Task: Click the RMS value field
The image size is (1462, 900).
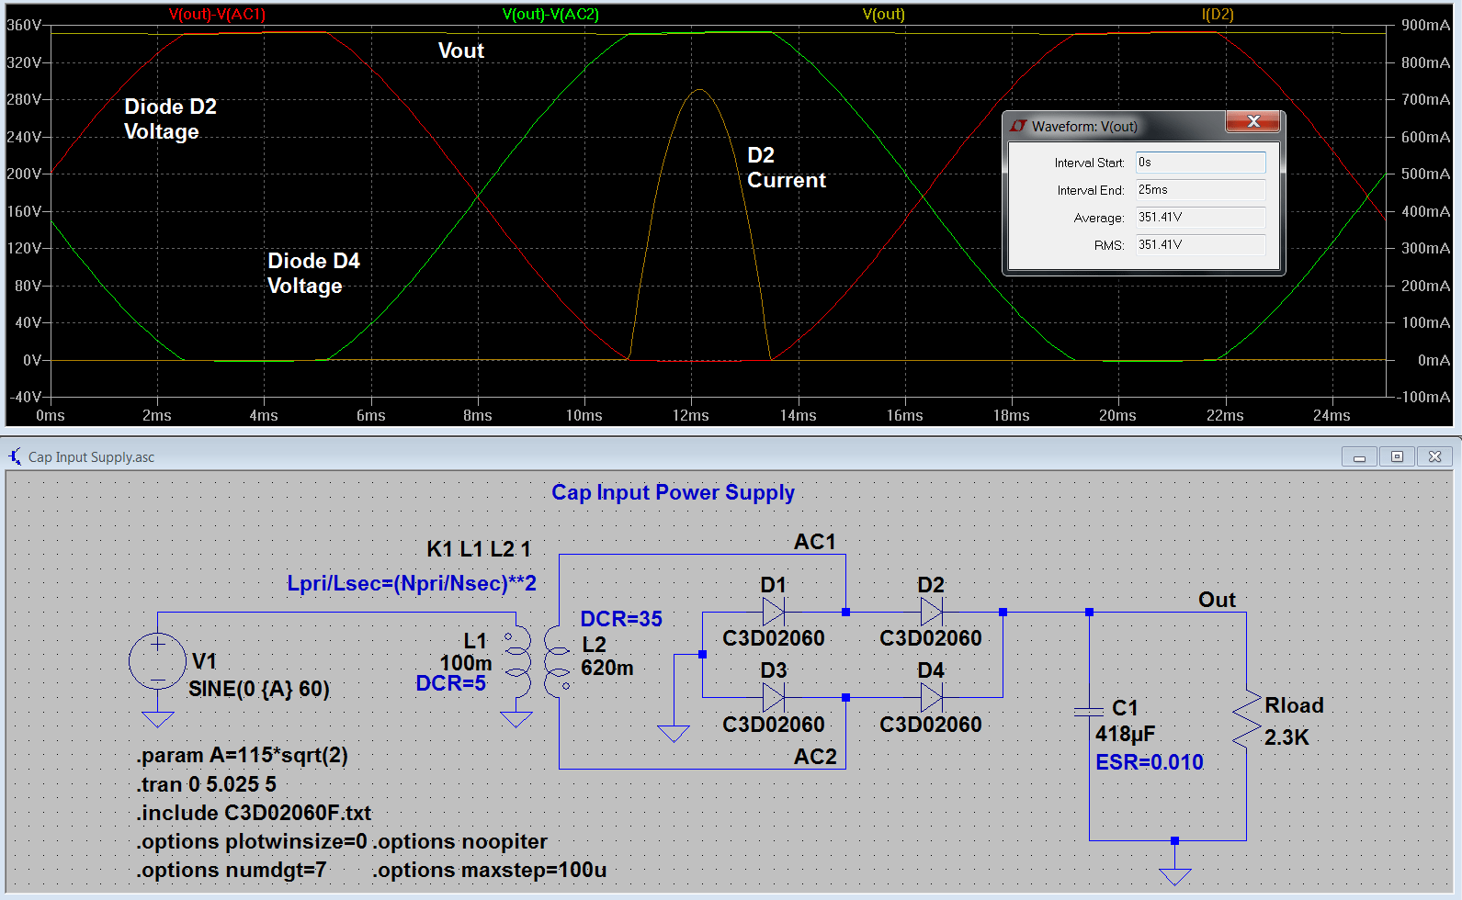Action: (x=1200, y=245)
